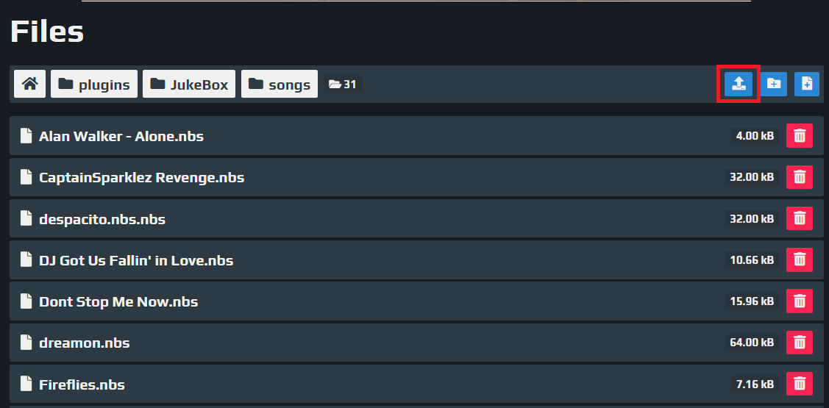Click the upload file icon button
Image resolution: width=829 pixels, height=408 pixels.
[x=738, y=84]
